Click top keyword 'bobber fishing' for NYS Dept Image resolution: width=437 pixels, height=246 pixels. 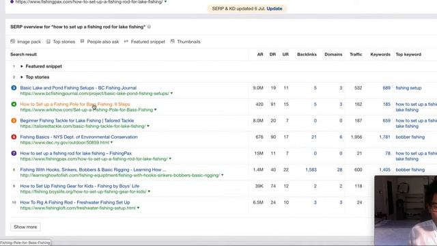410,137
